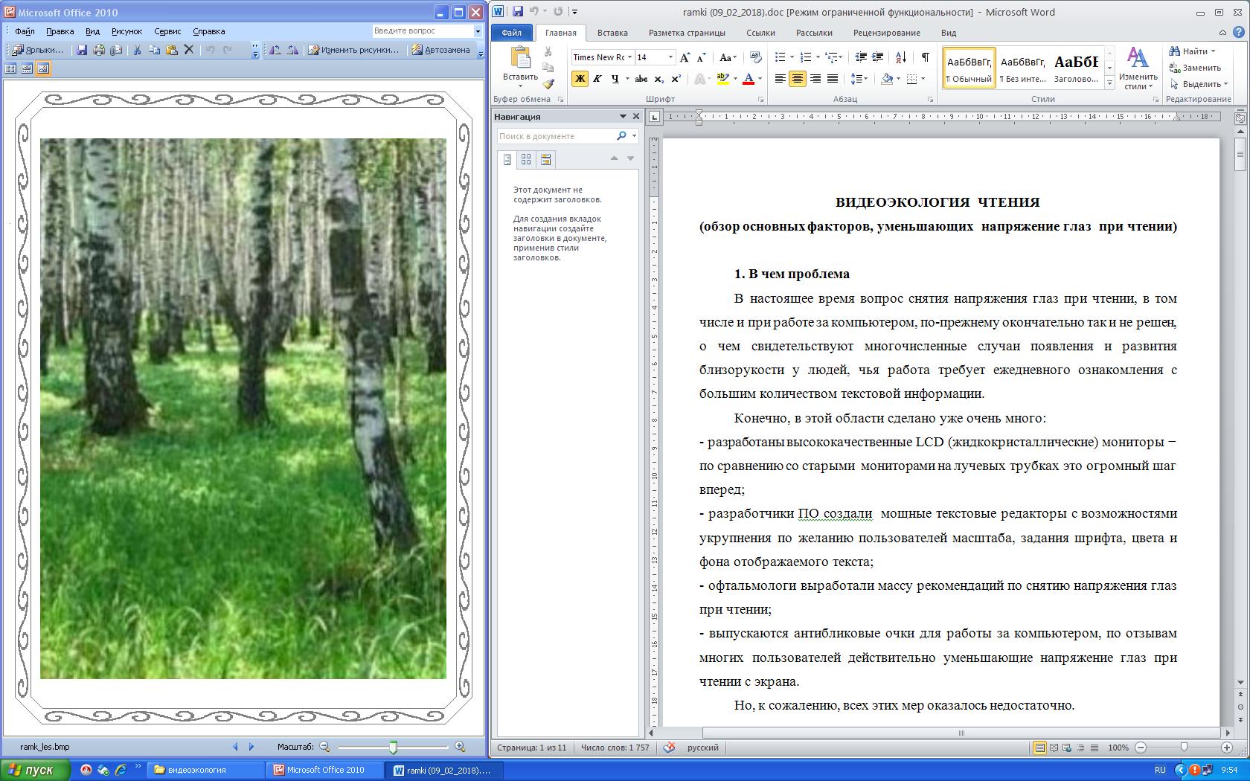Toggle Bold formatting in Word ribbon
1250x781 pixels.
tap(580, 79)
